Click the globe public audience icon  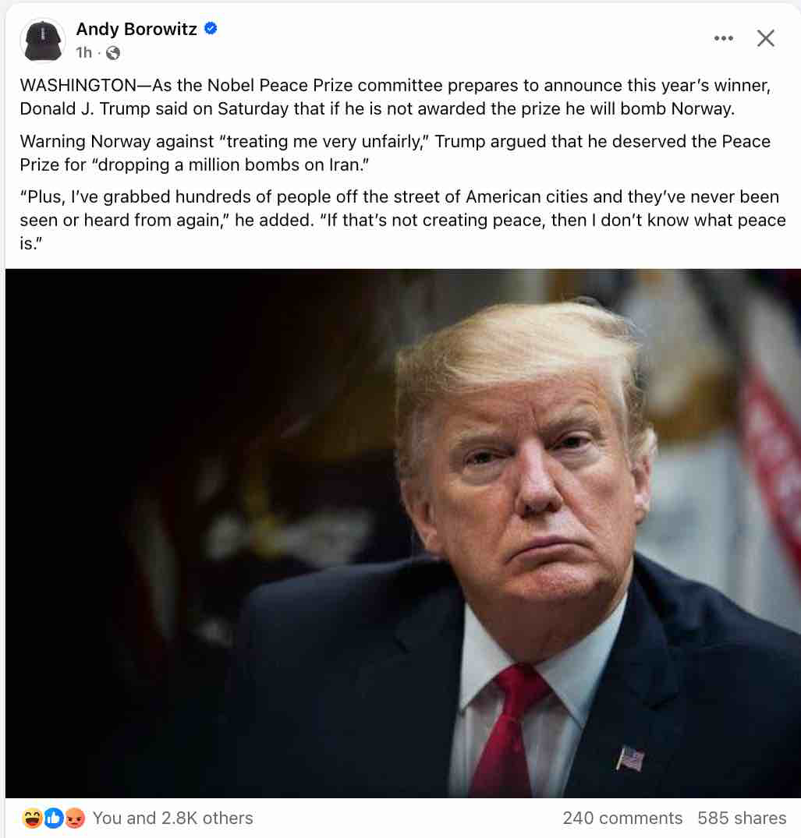pyautogui.click(x=113, y=53)
